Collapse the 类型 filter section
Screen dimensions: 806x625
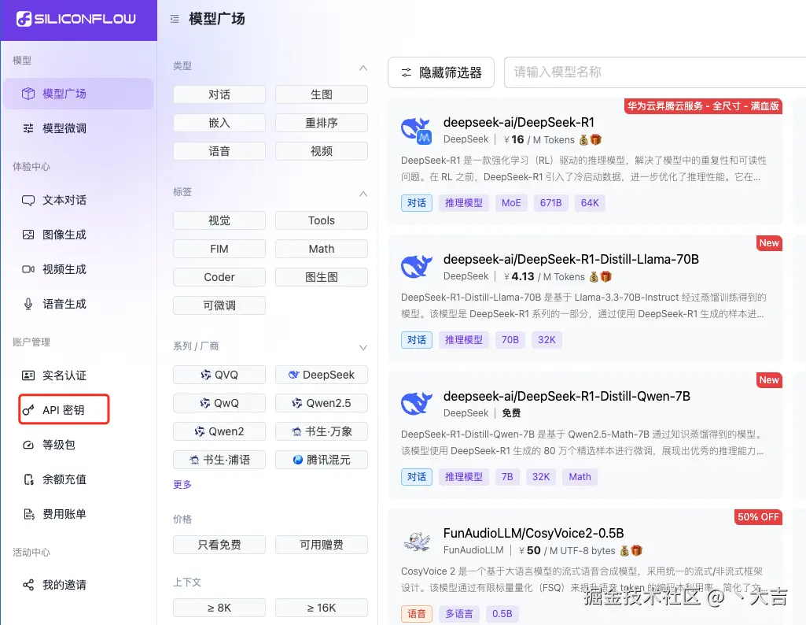click(x=363, y=68)
